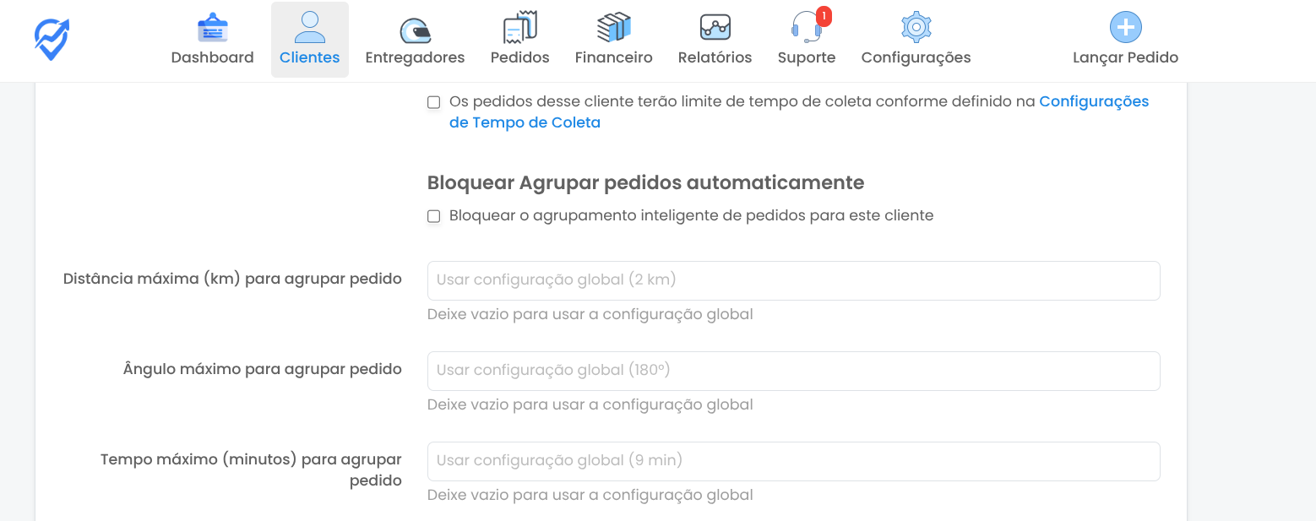Click the Tempo máximo (minutos) input field
Image resolution: width=1316 pixels, height=521 pixels.
pos(793,461)
